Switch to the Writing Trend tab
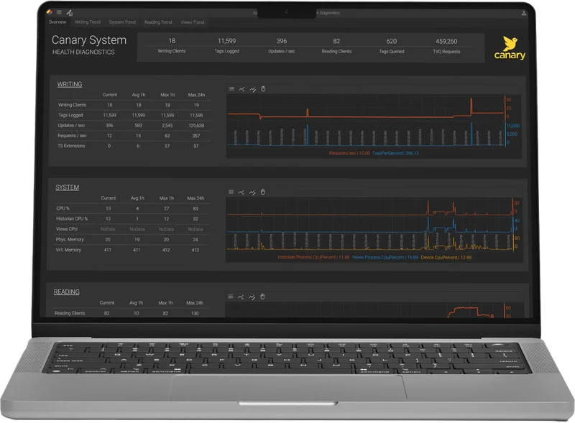The width and height of the screenshot is (575, 423). (x=88, y=22)
